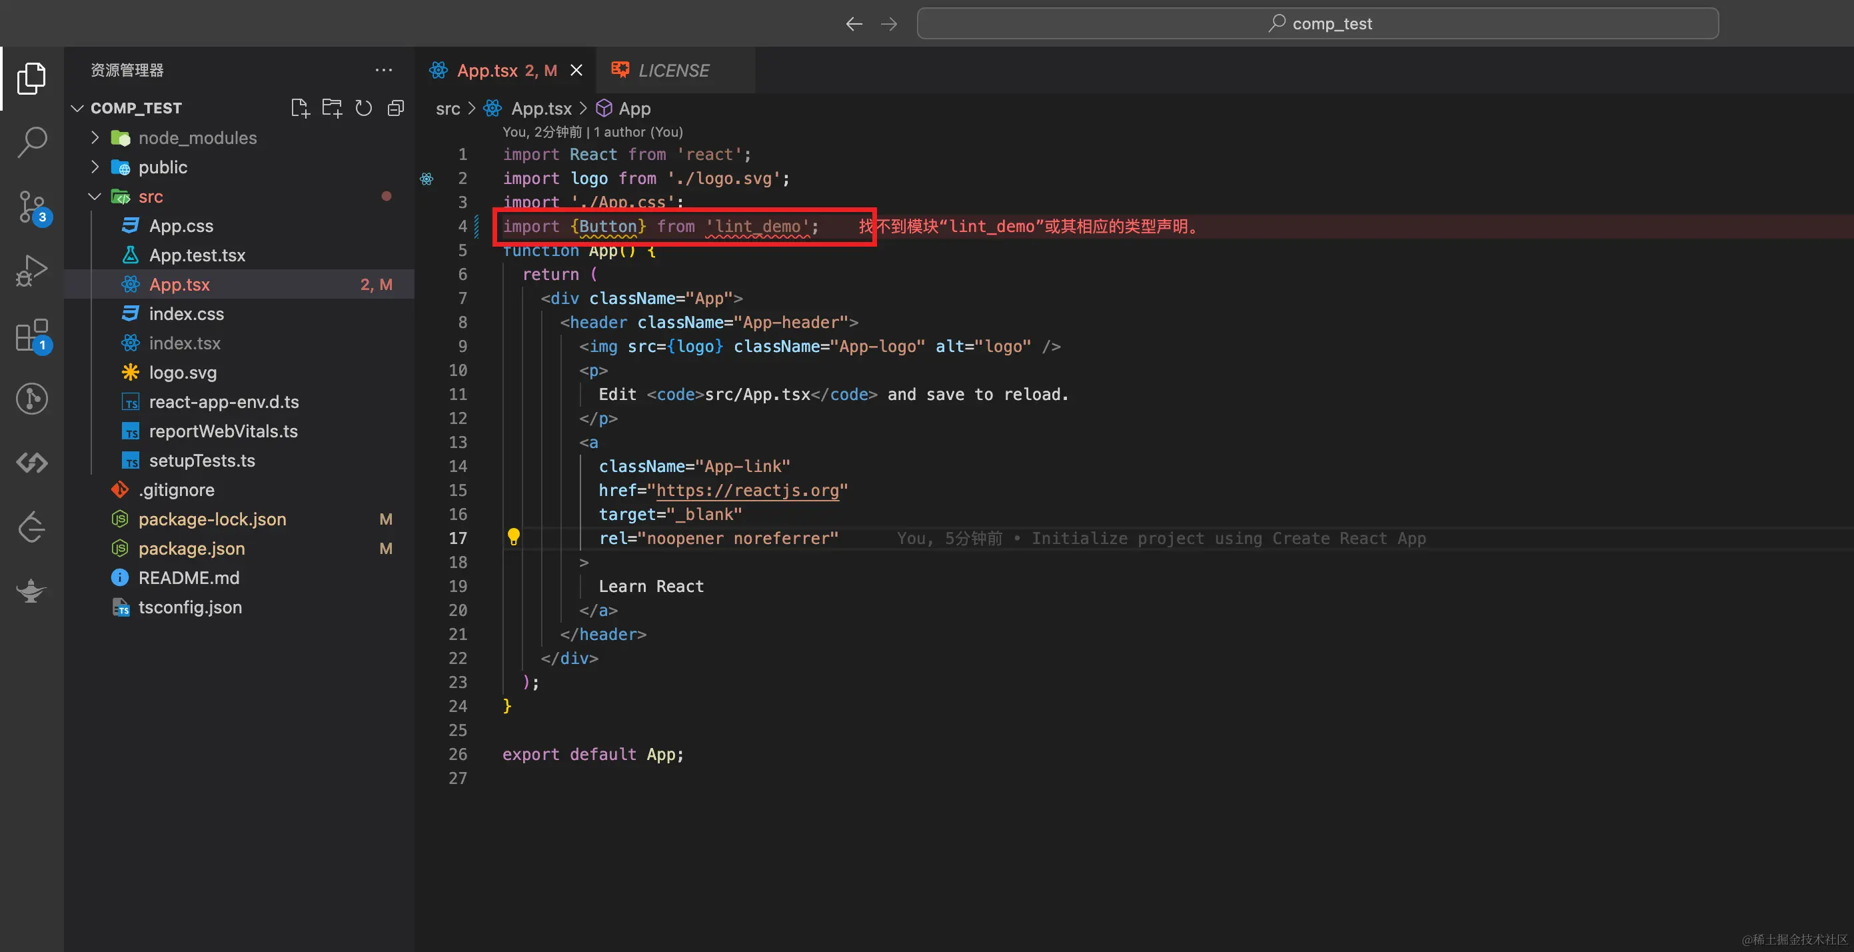The width and height of the screenshot is (1854, 952).
Task: Click New File icon in explorer header
Action: [300, 108]
